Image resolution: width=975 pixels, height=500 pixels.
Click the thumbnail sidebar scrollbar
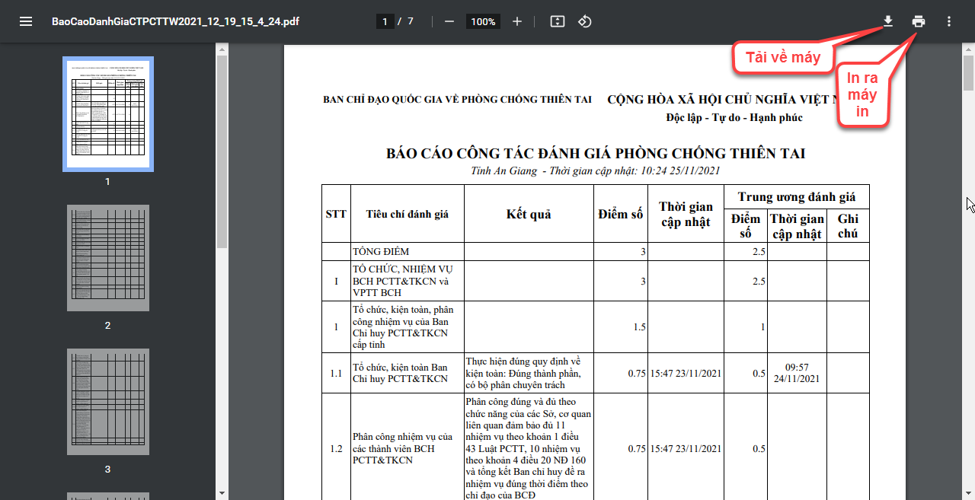pyautogui.click(x=222, y=152)
